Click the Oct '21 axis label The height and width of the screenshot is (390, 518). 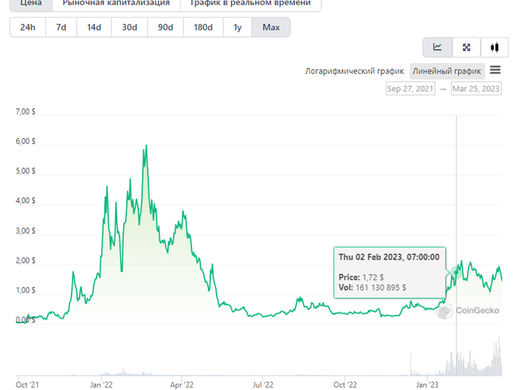point(27,385)
